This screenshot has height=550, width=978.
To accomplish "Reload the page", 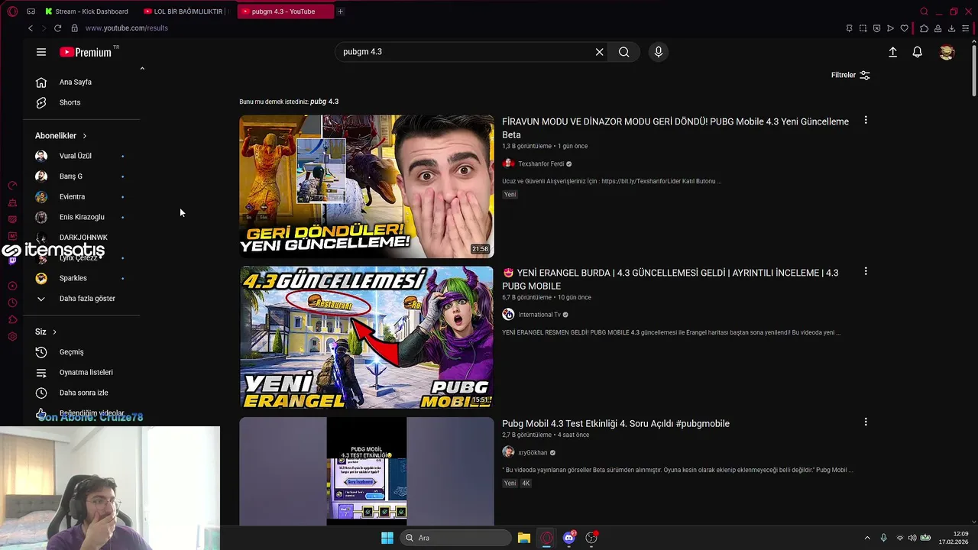I will pyautogui.click(x=57, y=28).
